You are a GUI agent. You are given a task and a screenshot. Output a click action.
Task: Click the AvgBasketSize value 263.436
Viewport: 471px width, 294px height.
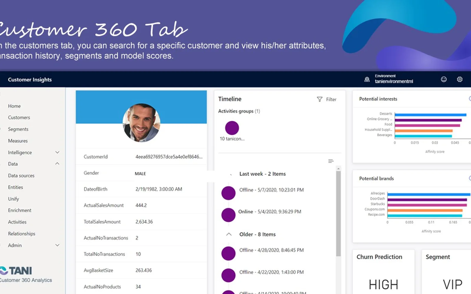[x=144, y=270]
